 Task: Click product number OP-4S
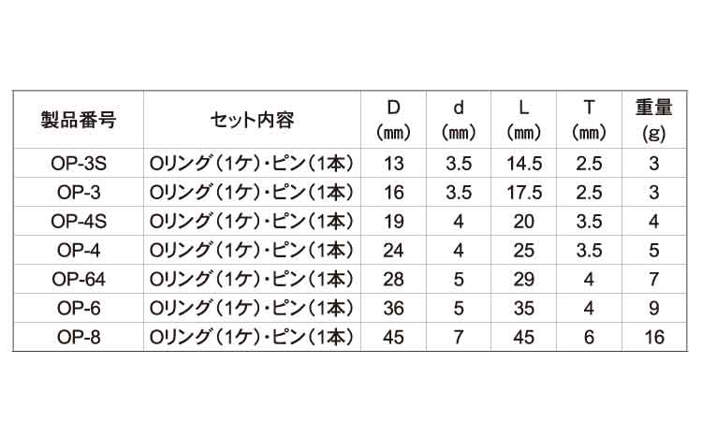click(x=79, y=222)
